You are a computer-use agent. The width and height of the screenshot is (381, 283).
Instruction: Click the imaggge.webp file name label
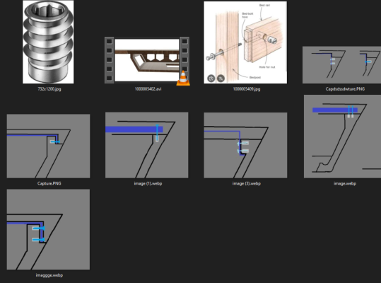pos(49,275)
